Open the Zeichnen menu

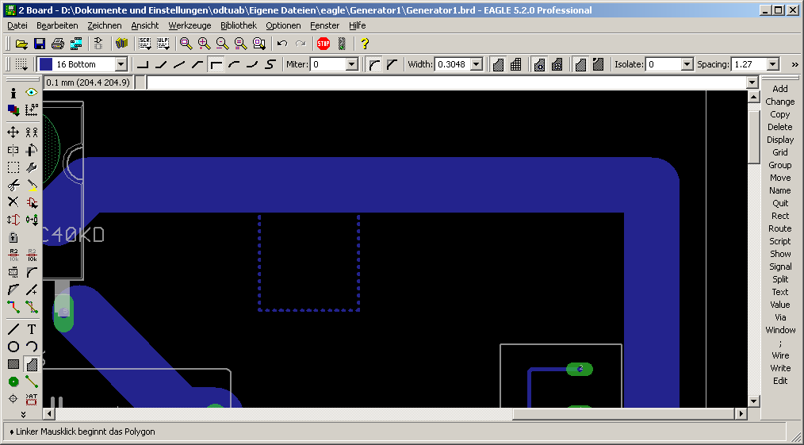click(x=105, y=25)
